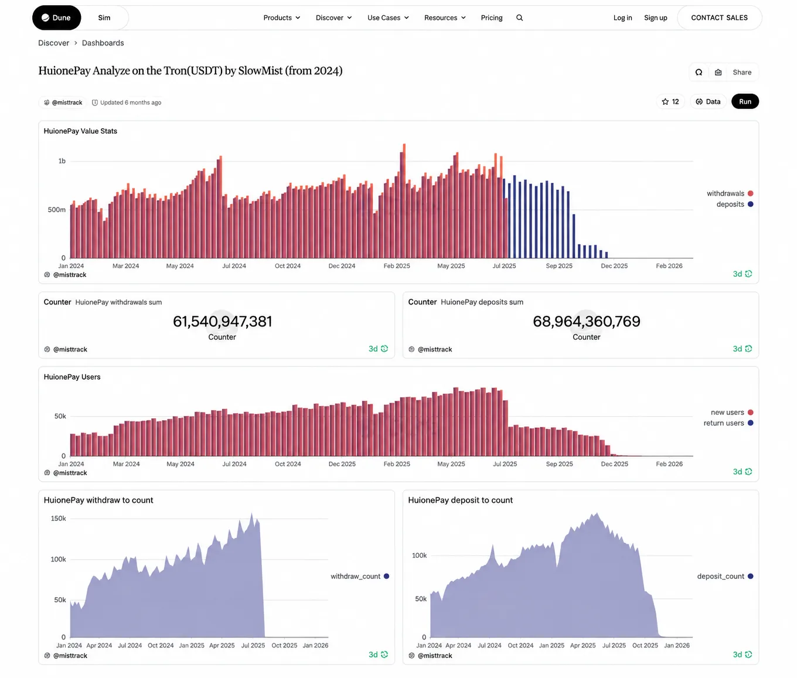Open the Data button

708,101
